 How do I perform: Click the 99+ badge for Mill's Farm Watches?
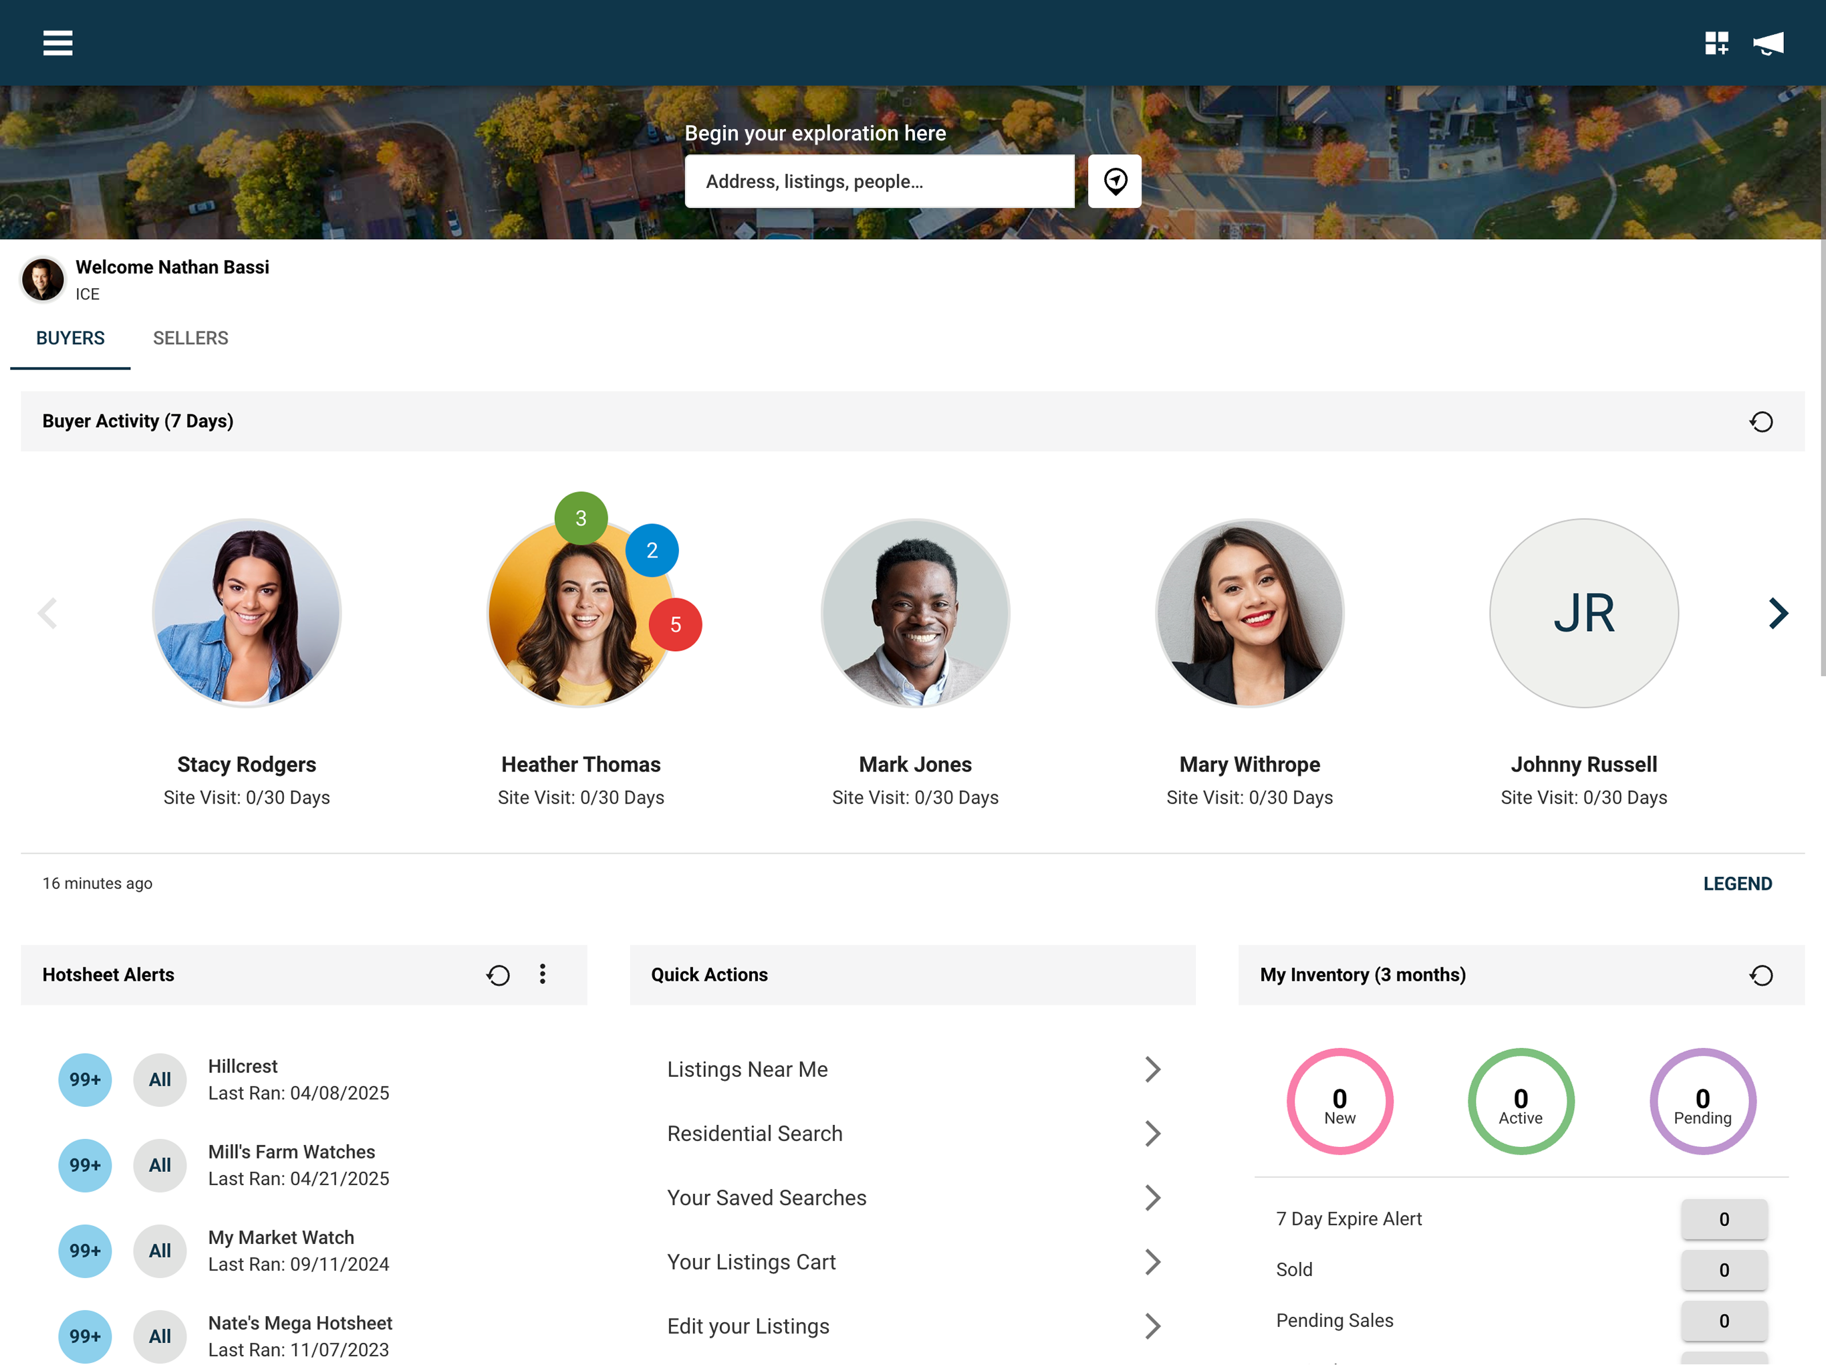tap(85, 1166)
